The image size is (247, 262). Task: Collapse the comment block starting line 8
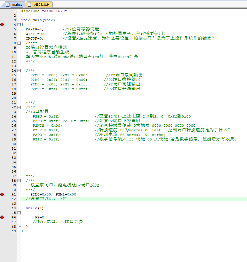click(x=19, y=43)
